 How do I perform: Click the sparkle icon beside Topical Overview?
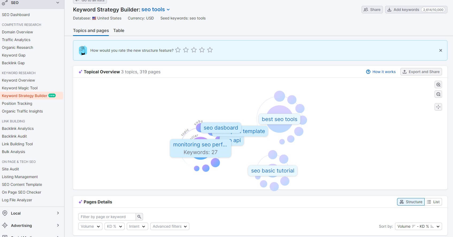point(80,72)
